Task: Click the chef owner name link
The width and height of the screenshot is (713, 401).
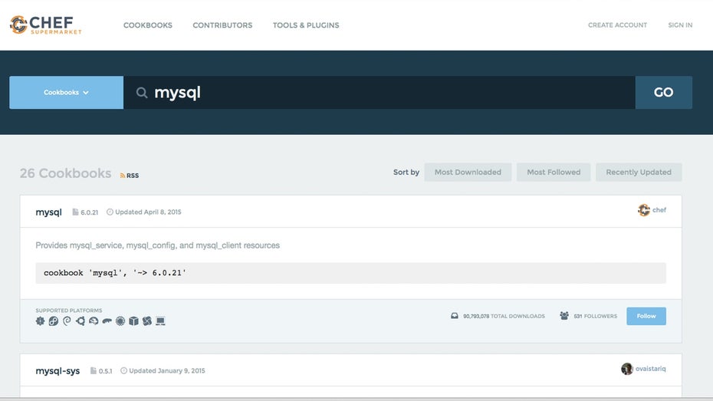Action: 659,210
